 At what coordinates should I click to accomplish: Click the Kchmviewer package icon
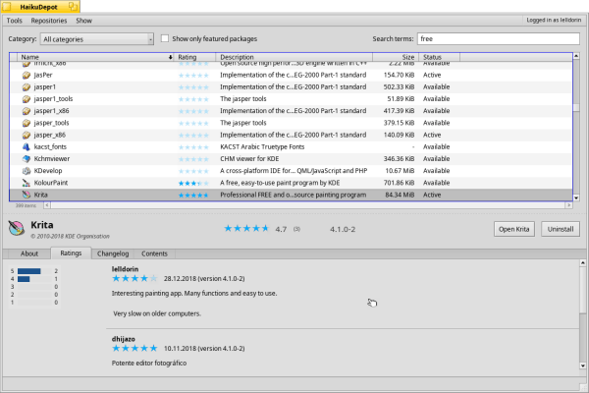(26, 158)
